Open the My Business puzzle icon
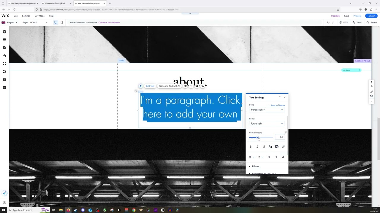This screenshot has width=380, height=213. click(x=4, y=72)
